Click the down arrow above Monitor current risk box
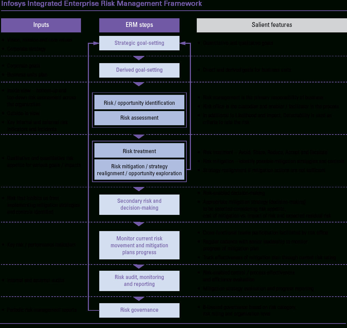Image resolution: width=347 pixels, height=328 pixels. pyautogui.click(x=139, y=224)
